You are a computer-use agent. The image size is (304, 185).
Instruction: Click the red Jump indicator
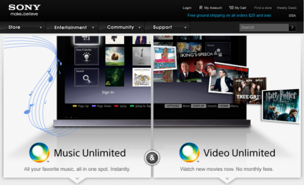(x=117, y=106)
